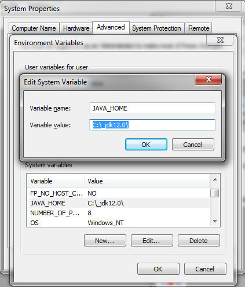245x287 pixels.
Task: Open the System Protection tab
Action: [x=156, y=28]
